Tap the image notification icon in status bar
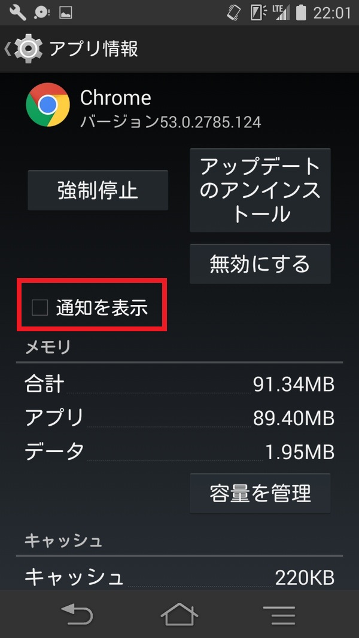This screenshot has height=638, width=359. click(x=65, y=13)
